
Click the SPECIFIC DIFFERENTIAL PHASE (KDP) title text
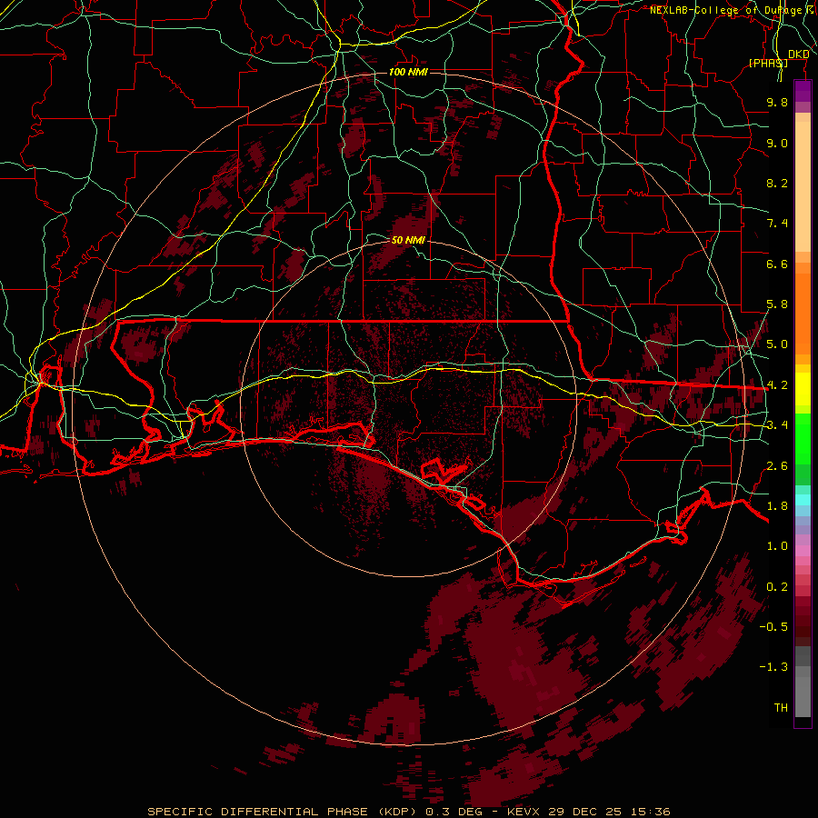tap(282, 812)
